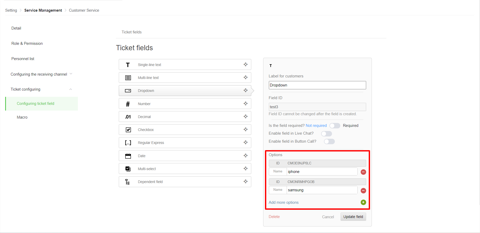Click the Date calendar icon
Screen dimensions: 480x233
coord(128,156)
